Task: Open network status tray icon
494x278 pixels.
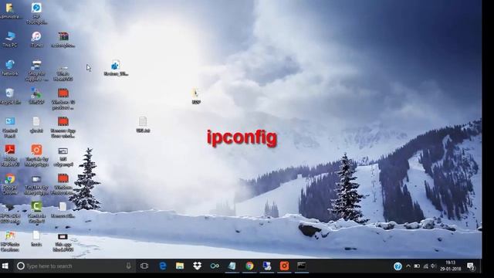Action: pyautogui.click(x=425, y=266)
